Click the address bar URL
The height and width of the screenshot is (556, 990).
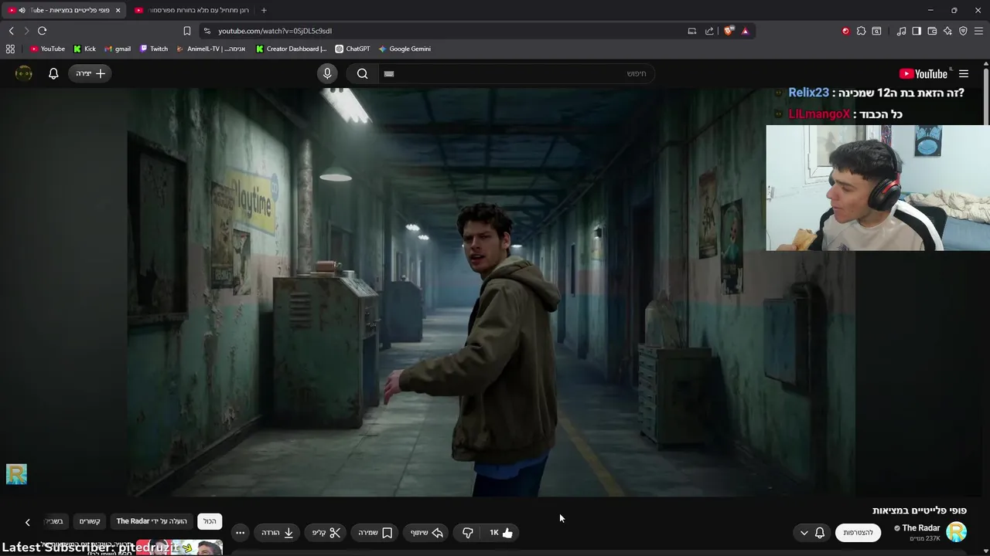pos(275,31)
